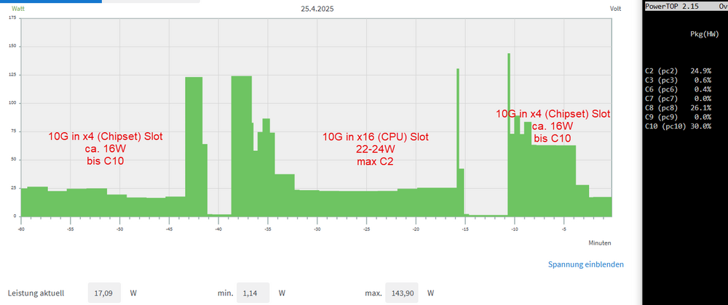Click the blue progress bar at top
Image resolution: width=728 pixels, height=305 pixels.
tap(51, 1)
